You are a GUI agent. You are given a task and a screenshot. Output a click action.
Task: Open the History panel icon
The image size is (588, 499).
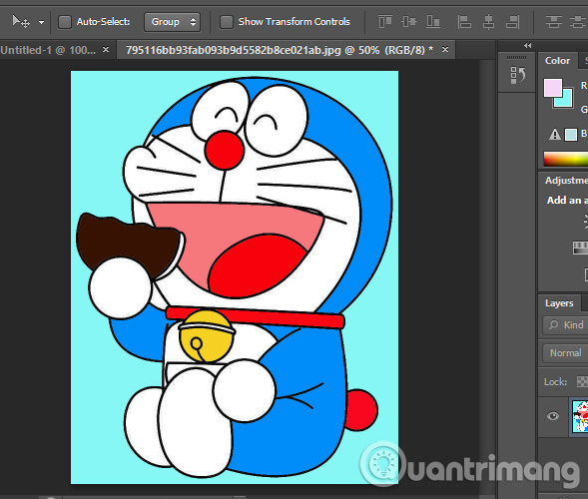[x=517, y=75]
